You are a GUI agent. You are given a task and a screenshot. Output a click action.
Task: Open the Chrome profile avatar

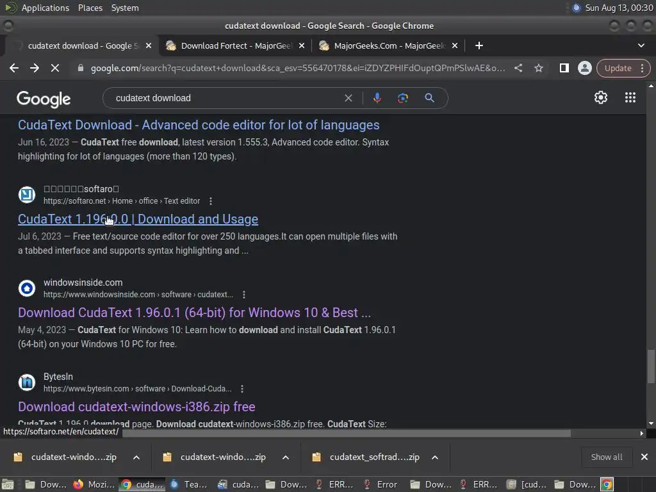[584, 68]
